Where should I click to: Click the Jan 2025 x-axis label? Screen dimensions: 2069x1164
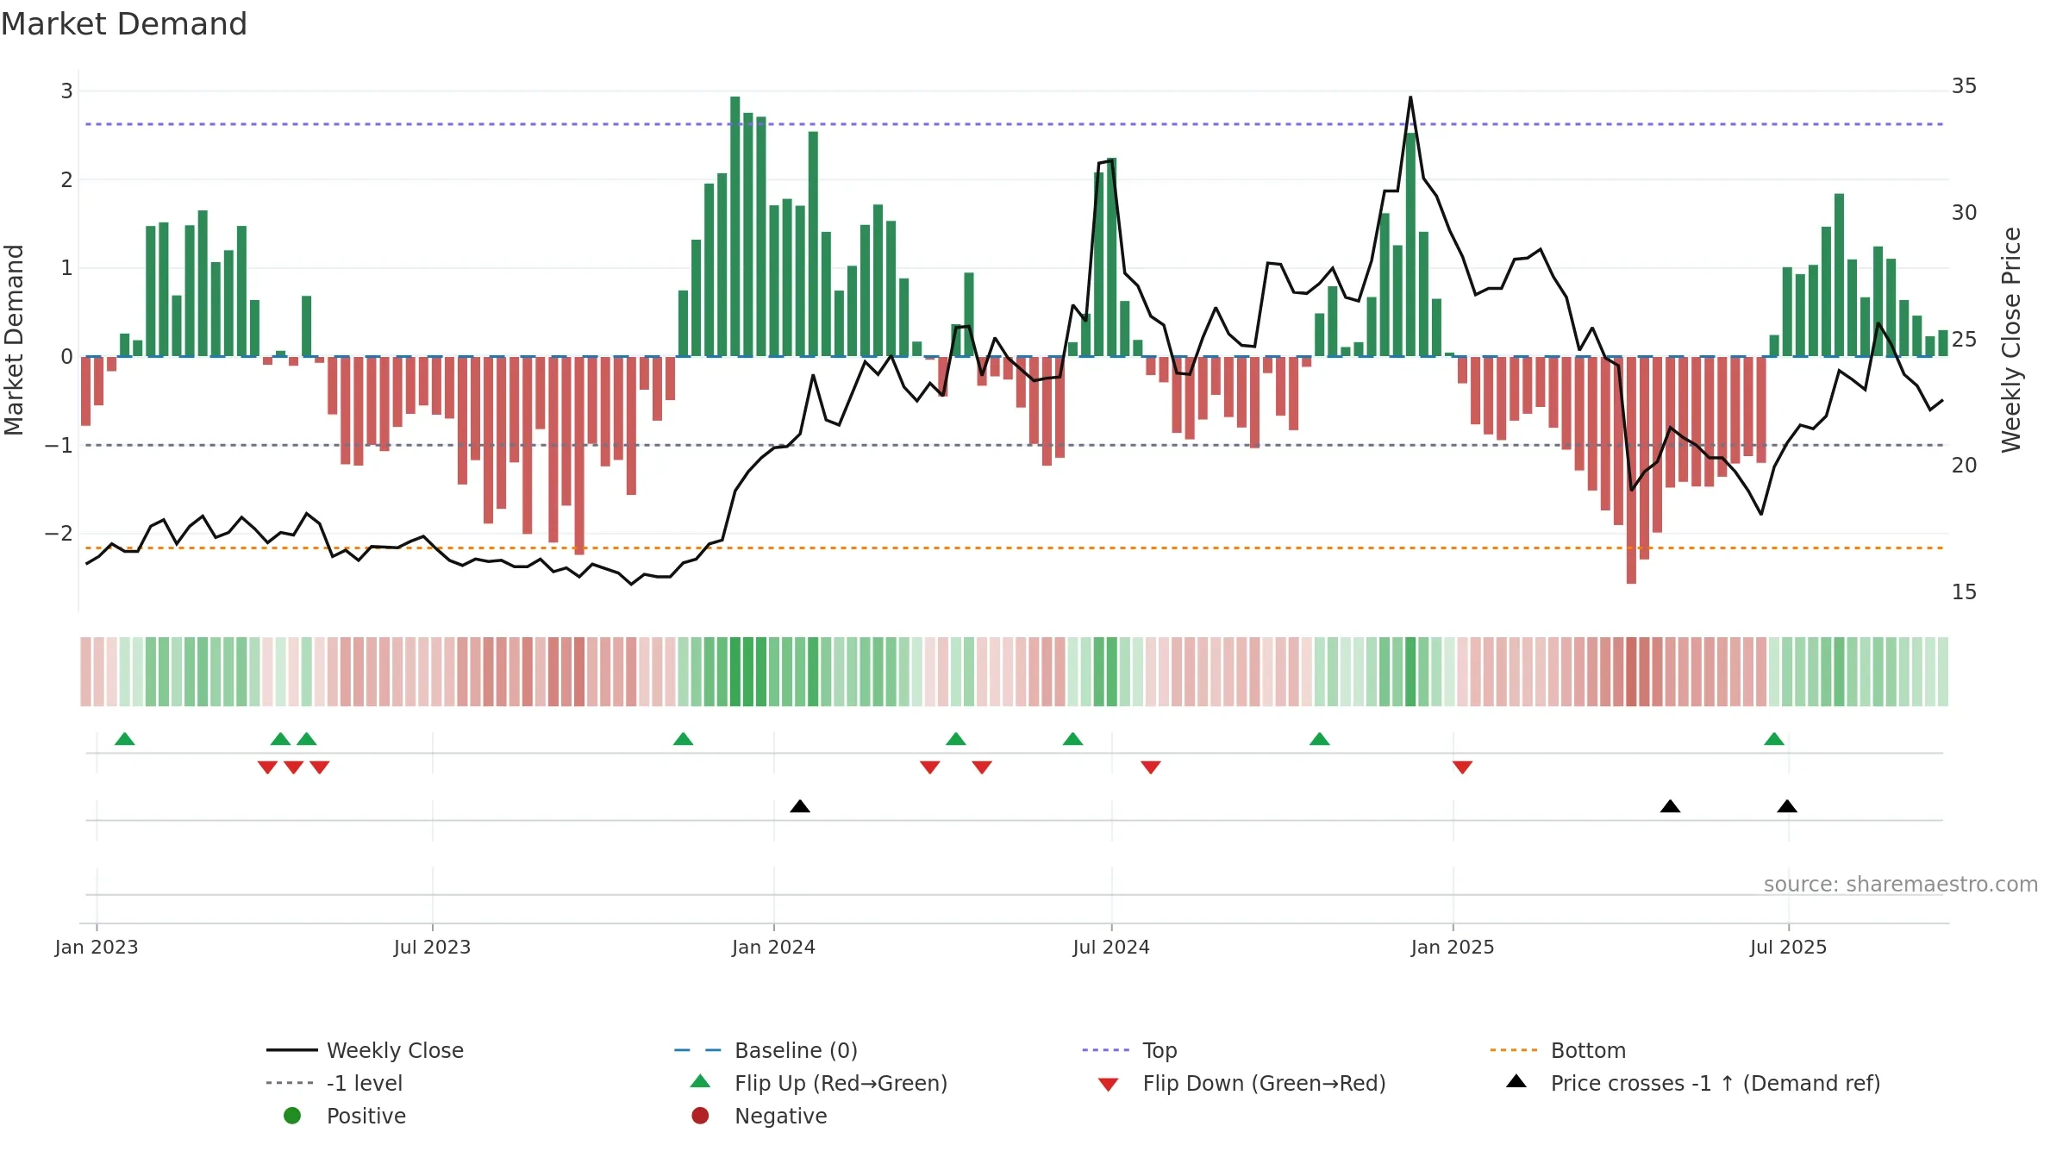(1453, 948)
